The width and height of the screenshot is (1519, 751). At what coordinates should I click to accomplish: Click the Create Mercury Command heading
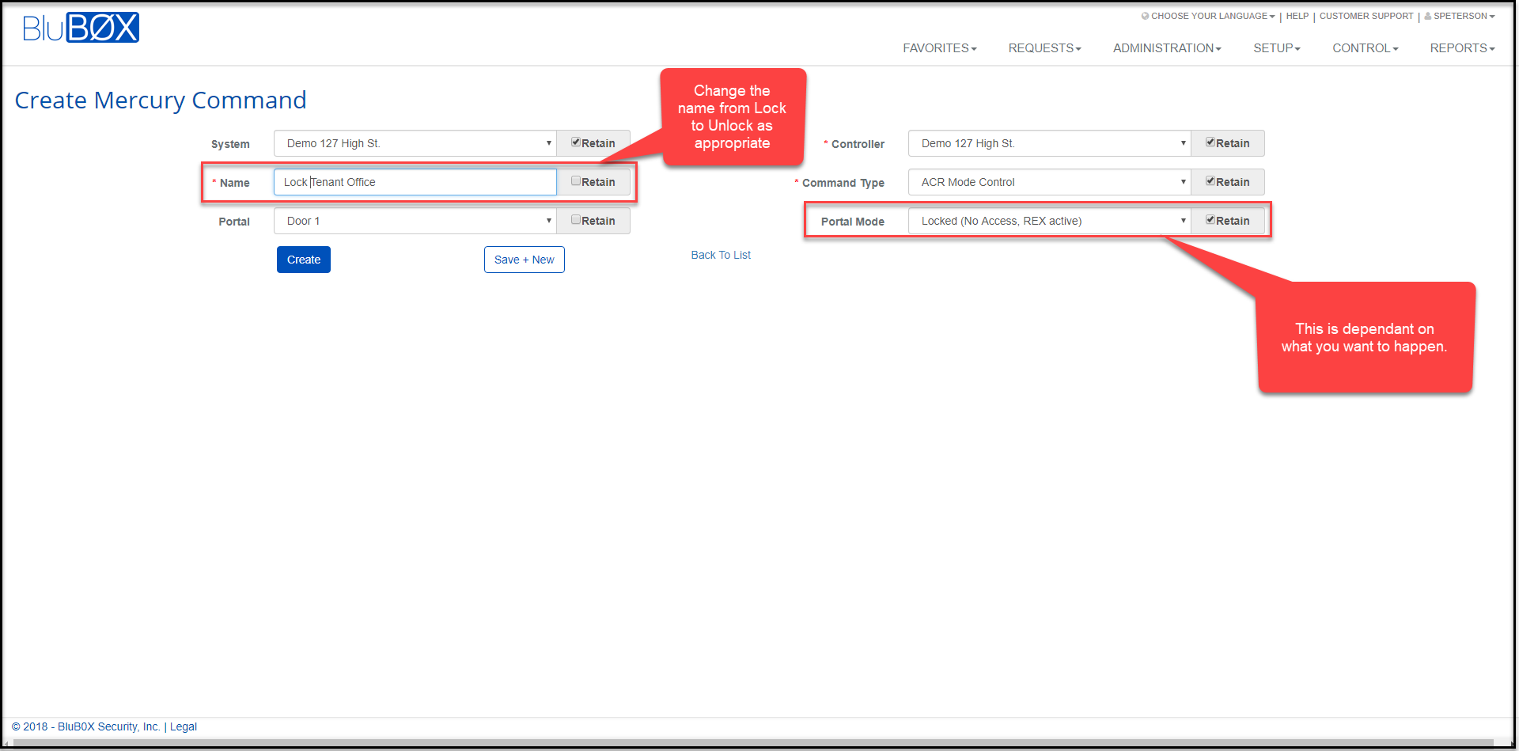(161, 101)
